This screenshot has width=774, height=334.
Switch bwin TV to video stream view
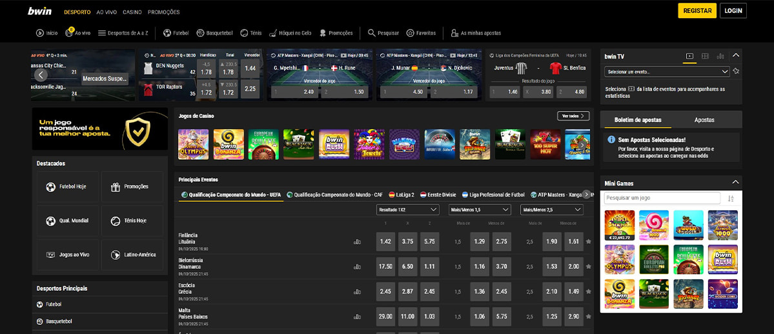(x=690, y=56)
